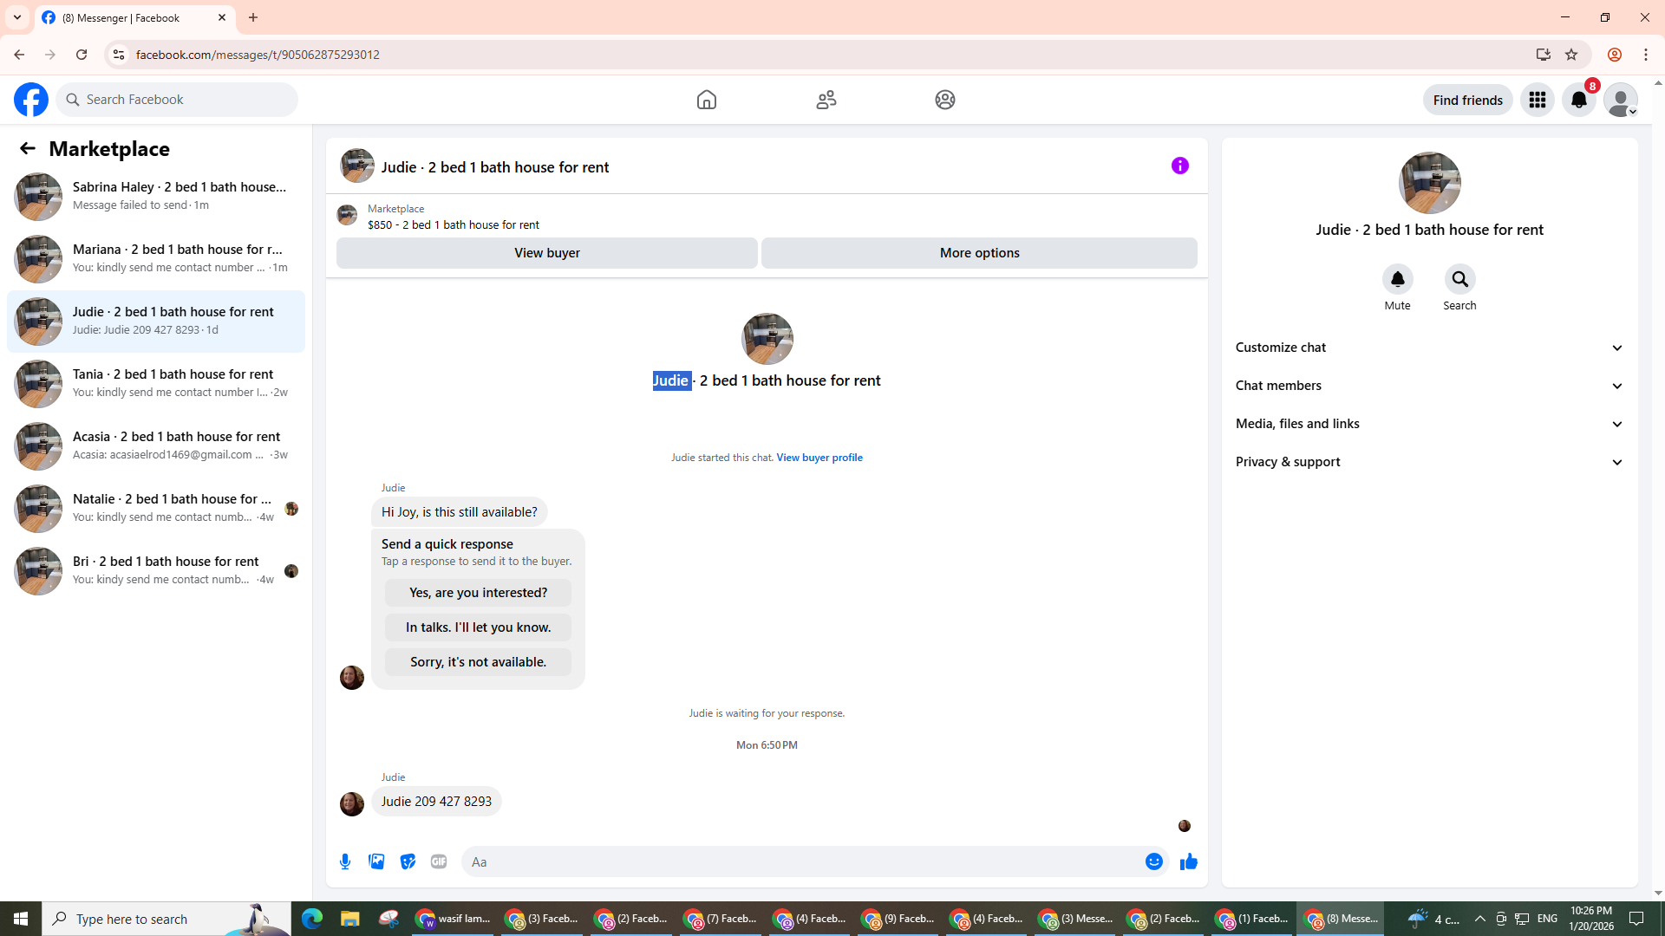1665x936 pixels.
Task: Open the Groups icon in top navigation
Action: pos(945,100)
